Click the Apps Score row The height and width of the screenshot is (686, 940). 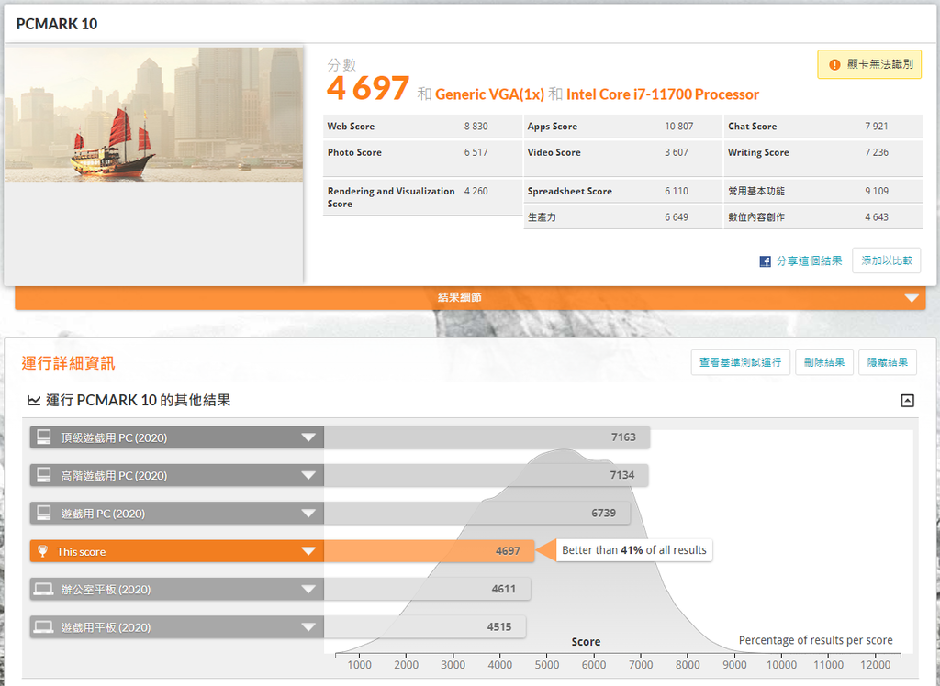(622, 127)
